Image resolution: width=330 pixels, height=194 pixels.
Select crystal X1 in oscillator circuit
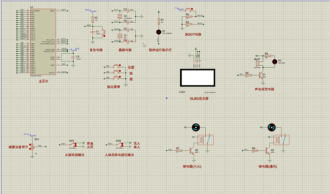120,36
